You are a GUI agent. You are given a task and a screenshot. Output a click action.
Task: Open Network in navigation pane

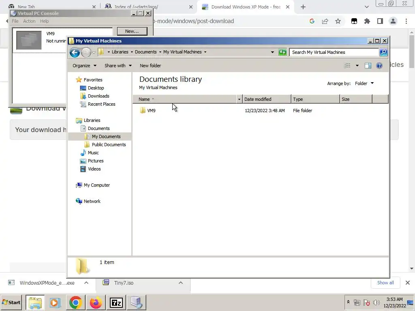(92, 201)
